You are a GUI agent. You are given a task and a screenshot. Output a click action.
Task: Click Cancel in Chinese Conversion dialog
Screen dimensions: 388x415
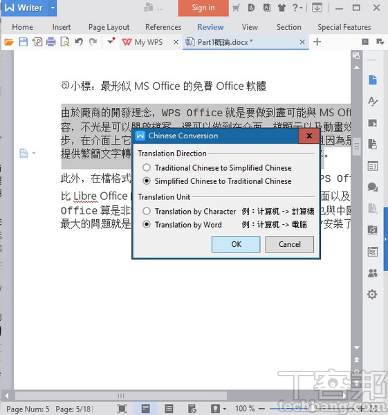[x=290, y=244]
